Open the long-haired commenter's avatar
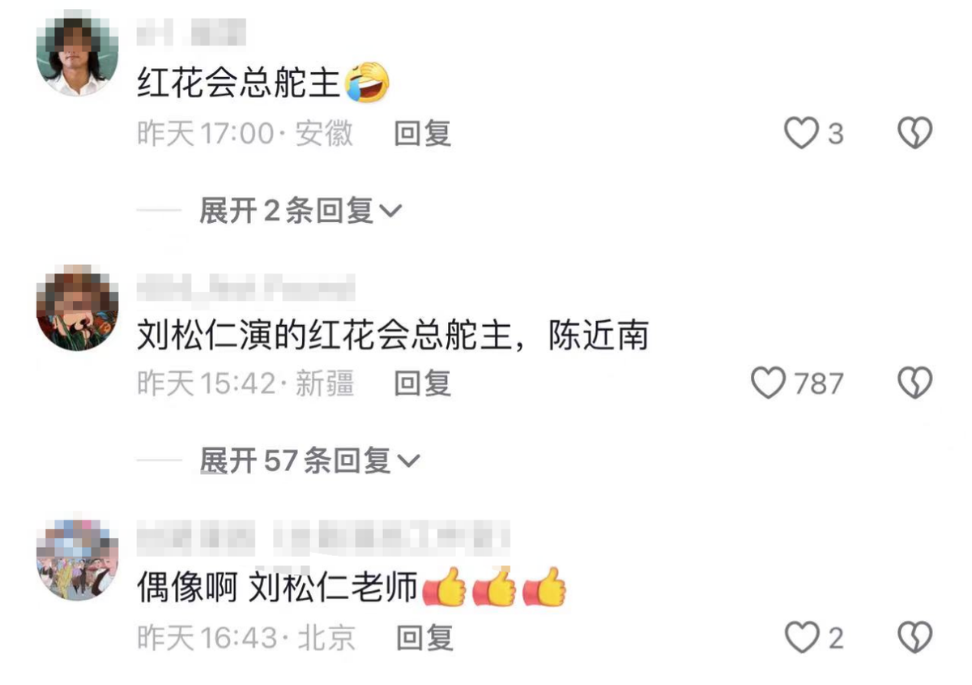Viewport: 972px width, 685px height. (x=77, y=56)
